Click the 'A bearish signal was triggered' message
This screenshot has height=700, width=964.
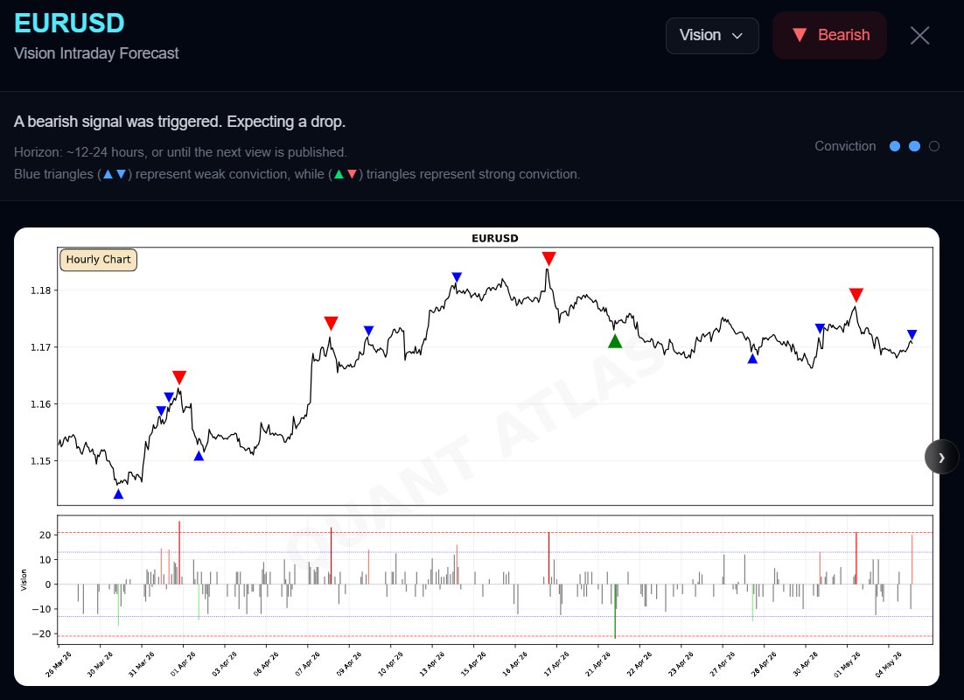pyautogui.click(x=179, y=122)
